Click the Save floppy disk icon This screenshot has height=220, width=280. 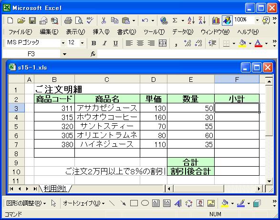[x=32, y=20]
